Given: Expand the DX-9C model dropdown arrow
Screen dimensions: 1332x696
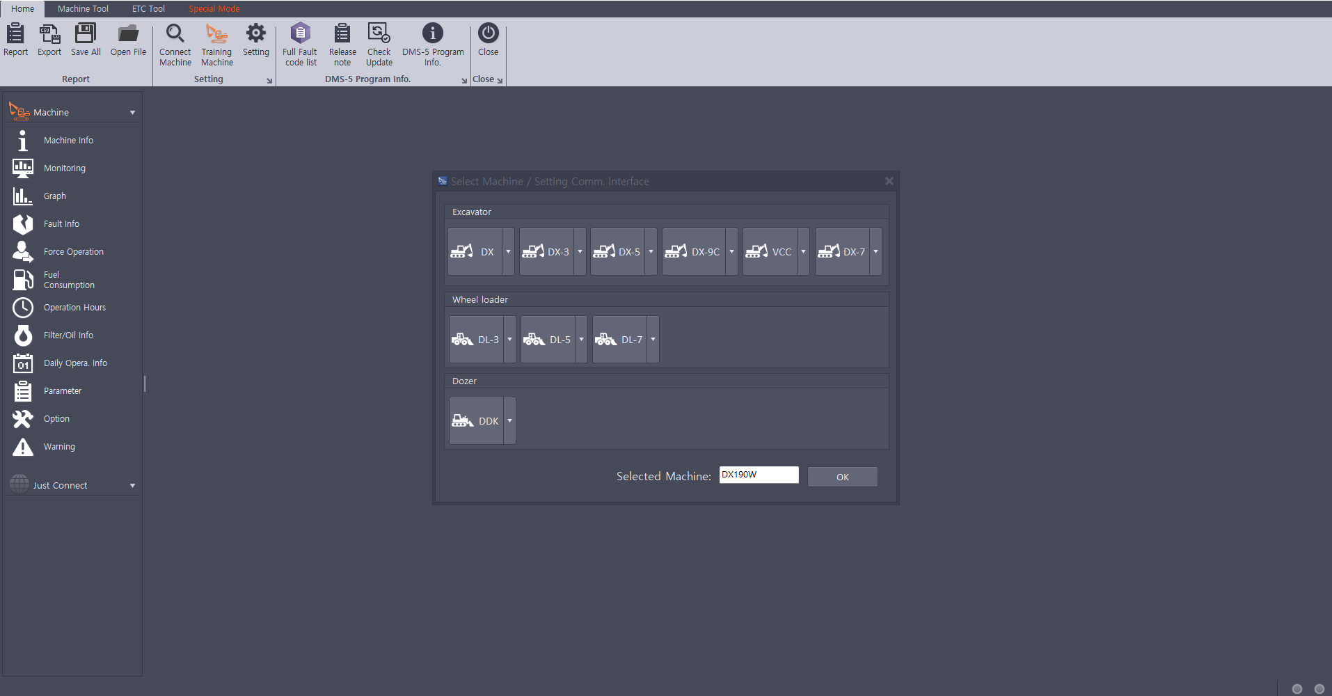Looking at the screenshot, I should (732, 252).
